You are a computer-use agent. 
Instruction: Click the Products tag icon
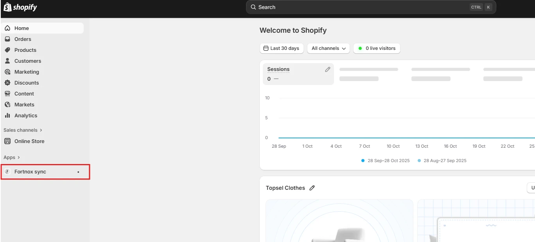tap(7, 50)
